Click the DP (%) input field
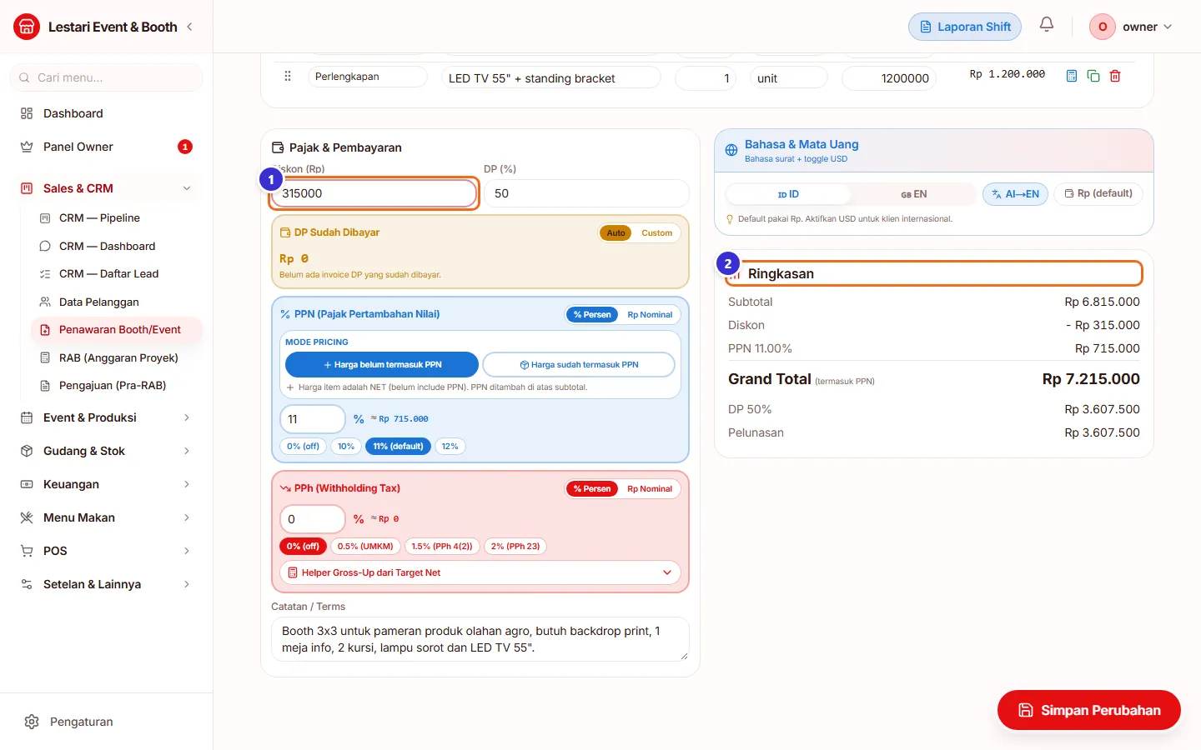Screen dimensions: 1201x750 (587, 193)
